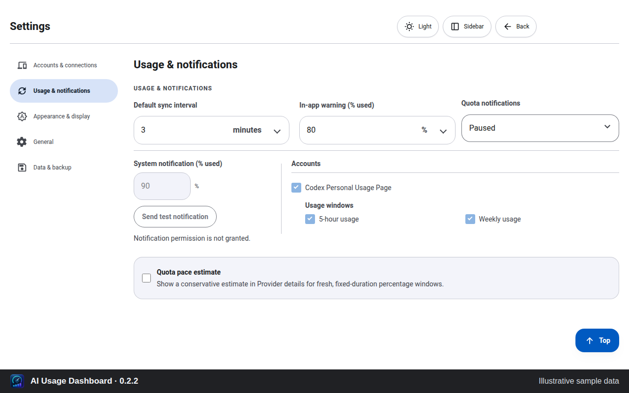Screen dimensions: 629x393
Task: Switch to Appearance & display section
Action: (64, 116)
